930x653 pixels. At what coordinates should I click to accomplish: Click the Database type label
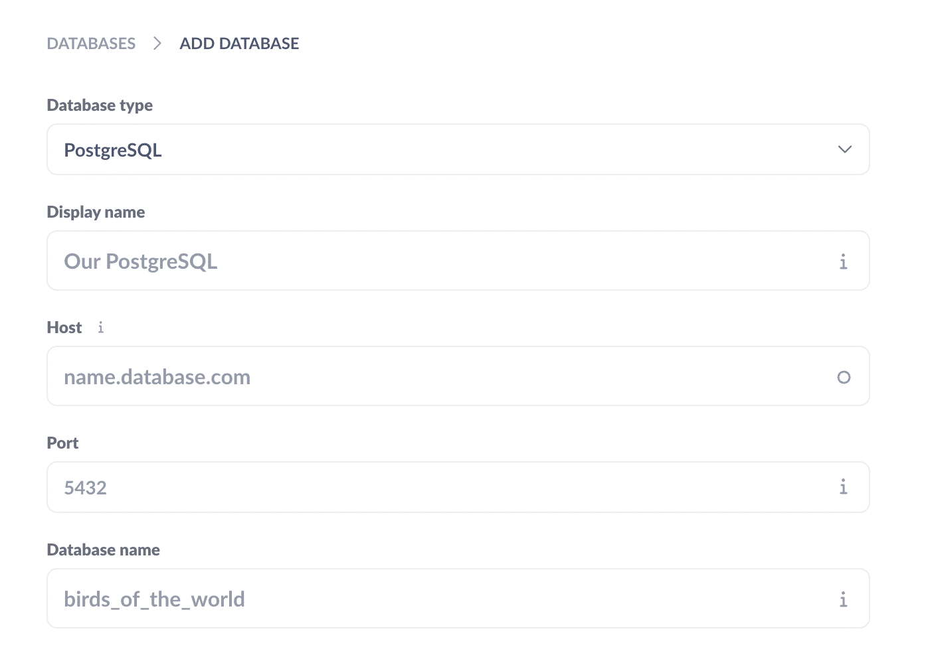100,105
